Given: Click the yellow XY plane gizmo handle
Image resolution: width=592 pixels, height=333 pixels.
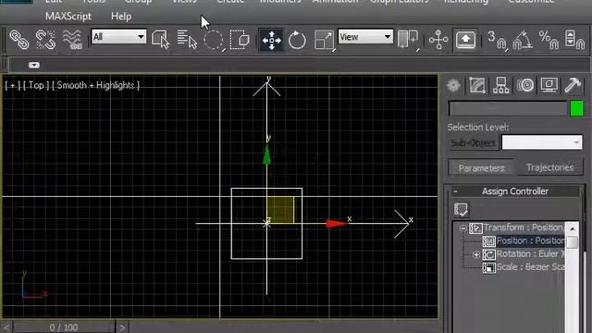Looking at the screenshot, I should 280,210.
